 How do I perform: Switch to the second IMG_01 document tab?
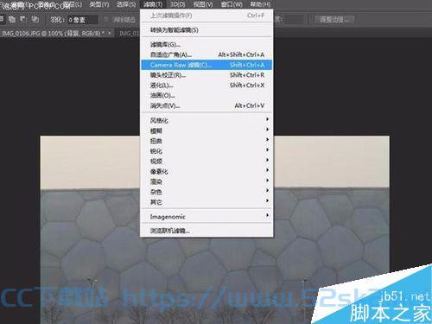[129, 34]
